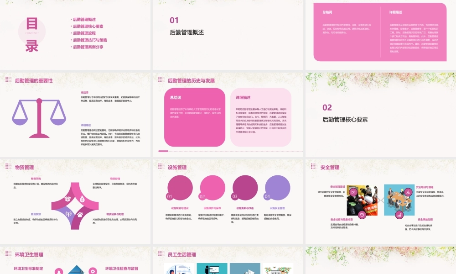Click the 物资管理 slide title

[25, 168]
